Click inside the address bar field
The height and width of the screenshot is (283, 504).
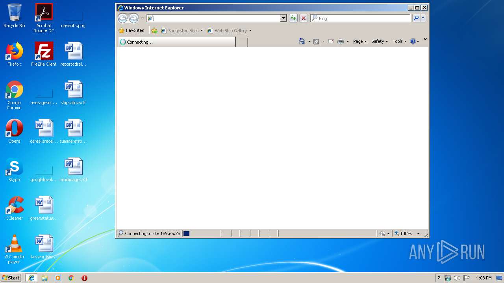(x=213, y=18)
